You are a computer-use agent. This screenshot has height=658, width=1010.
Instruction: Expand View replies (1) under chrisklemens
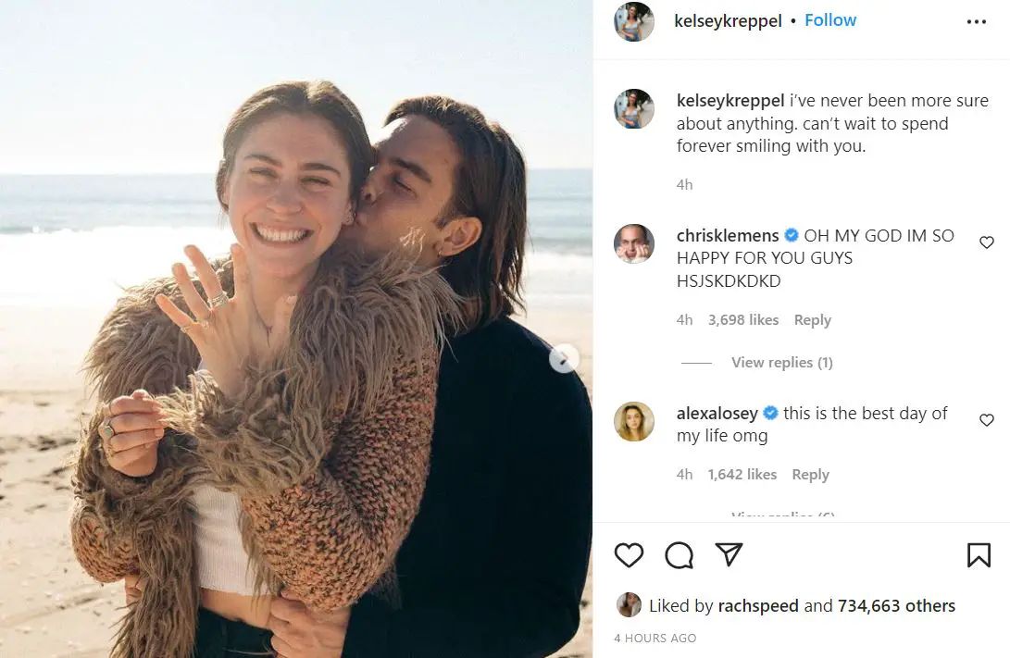(x=781, y=363)
